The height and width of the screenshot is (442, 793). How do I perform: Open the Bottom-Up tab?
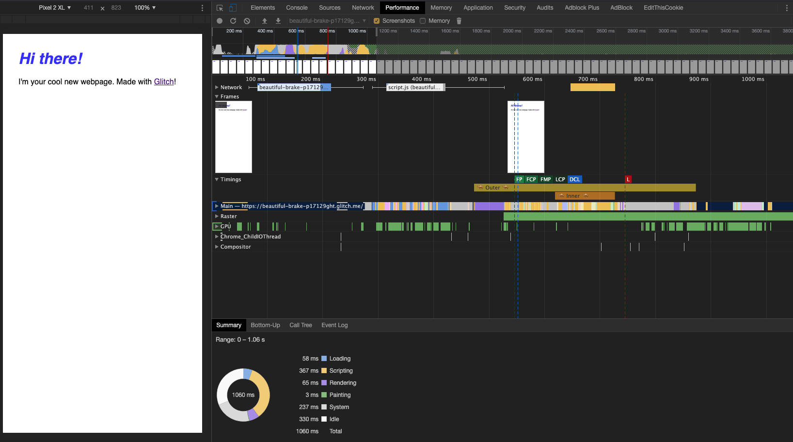pyautogui.click(x=265, y=325)
